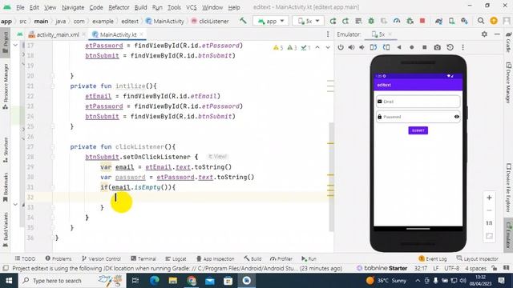Rotate emulator left icon
This screenshot has width=513, height=288.
(x=374, y=47)
